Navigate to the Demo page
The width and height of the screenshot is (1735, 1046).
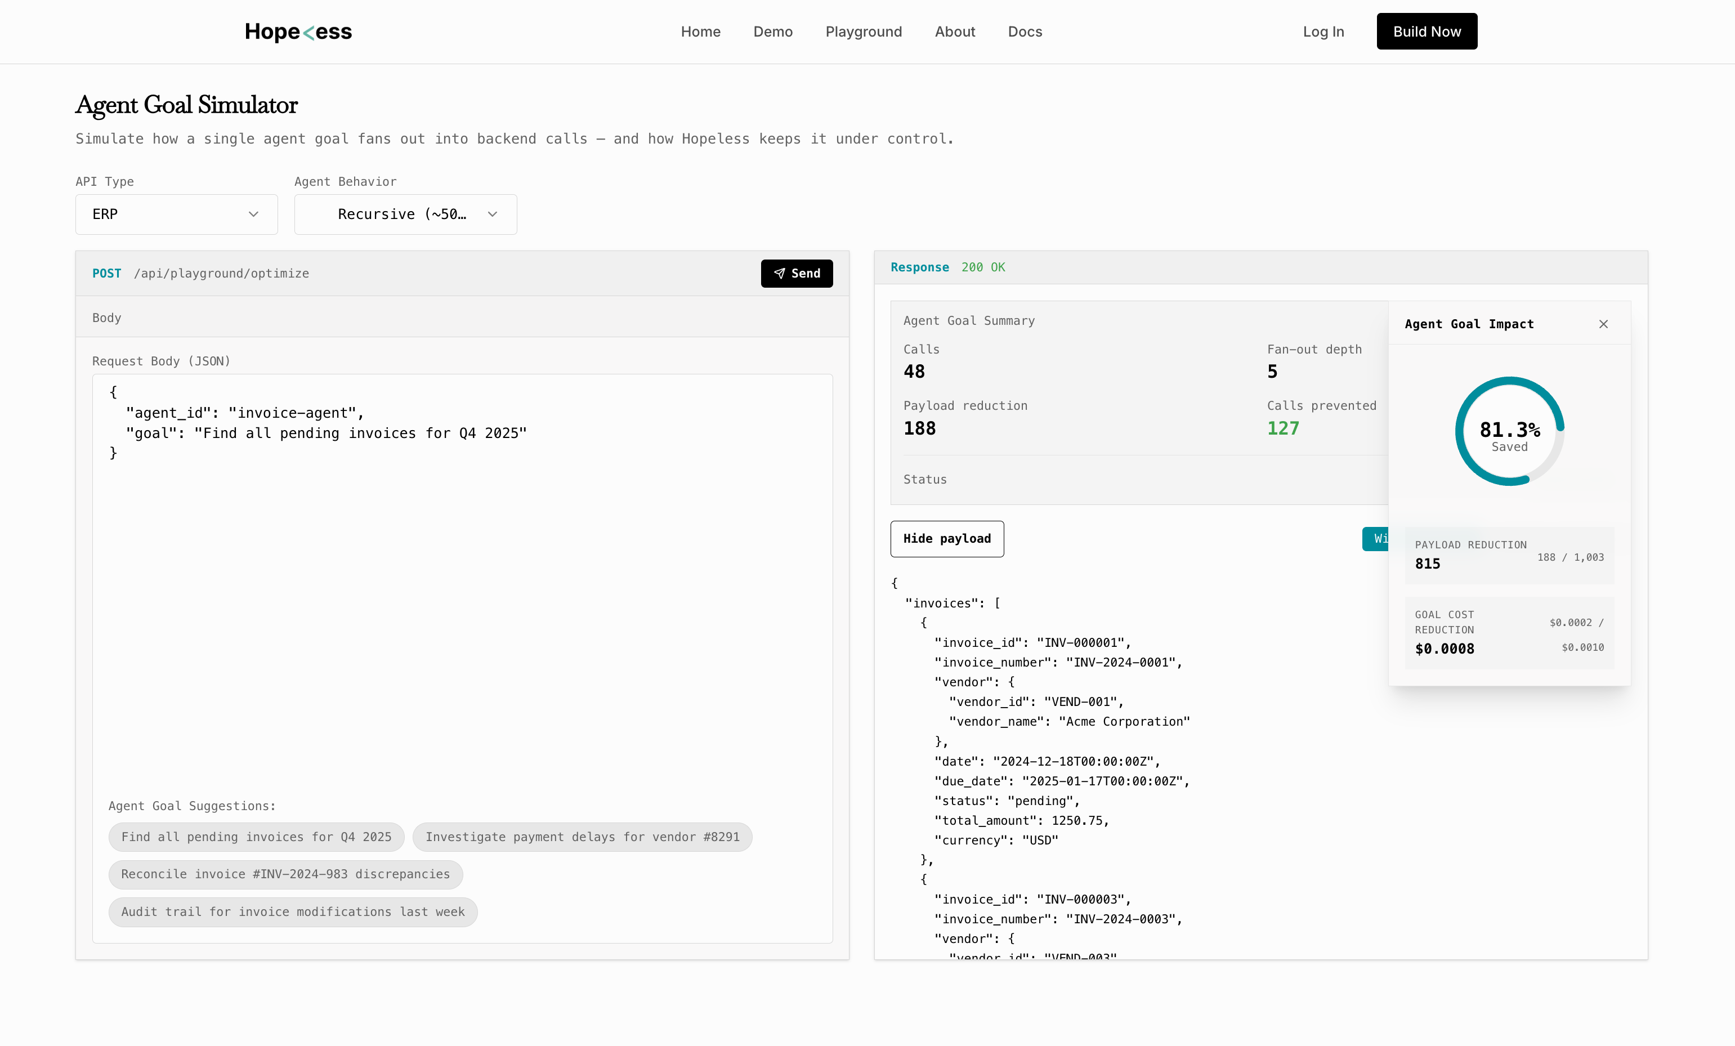772,32
